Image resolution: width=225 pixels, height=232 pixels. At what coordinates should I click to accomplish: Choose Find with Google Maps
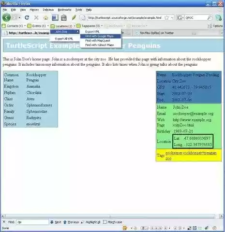click(x=101, y=36)
